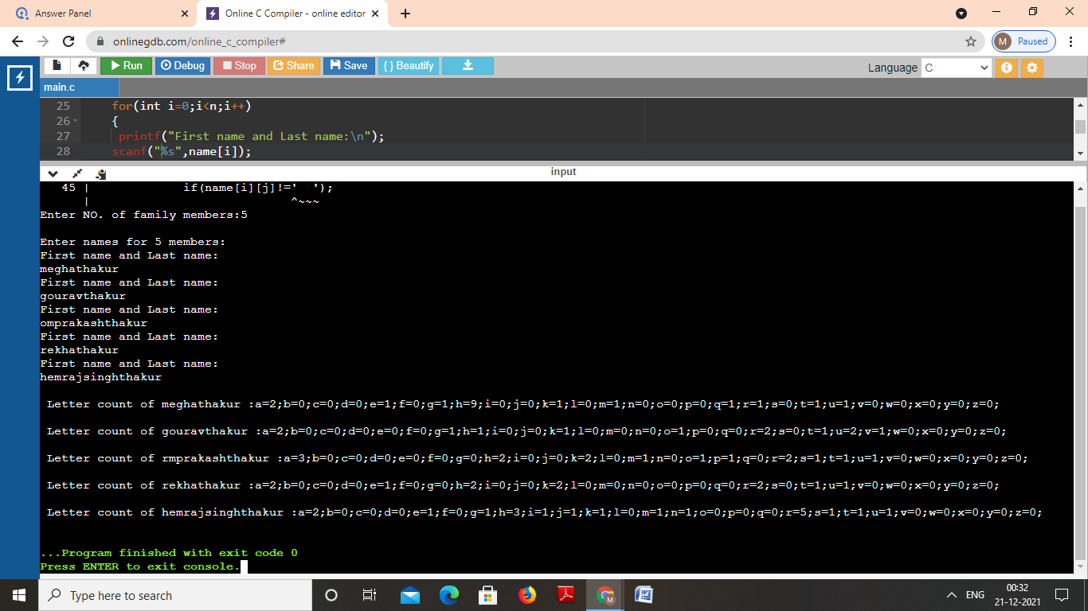Open the orange info icon

(1006, 68)
